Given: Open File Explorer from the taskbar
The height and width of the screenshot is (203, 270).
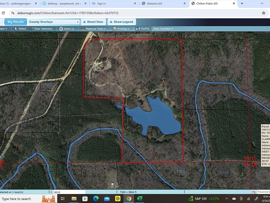Looking at the screenshot, I should coord(74,198).
